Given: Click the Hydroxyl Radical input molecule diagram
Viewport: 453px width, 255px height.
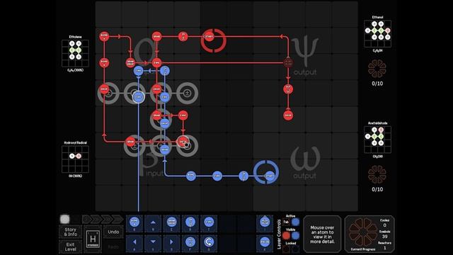Looking at the screenshot, I should pyautogui.click(x=76, y=159).
